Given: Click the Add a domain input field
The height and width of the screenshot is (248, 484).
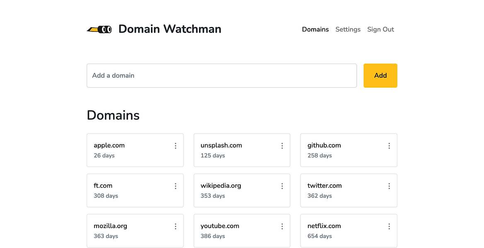Looking at the screenshot, I should 222,76.
